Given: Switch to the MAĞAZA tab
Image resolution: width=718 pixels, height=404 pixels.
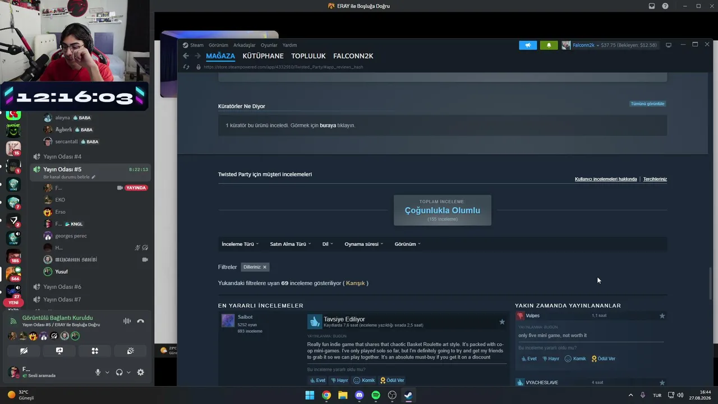Looking at the screenshot, I should point(220,56).
